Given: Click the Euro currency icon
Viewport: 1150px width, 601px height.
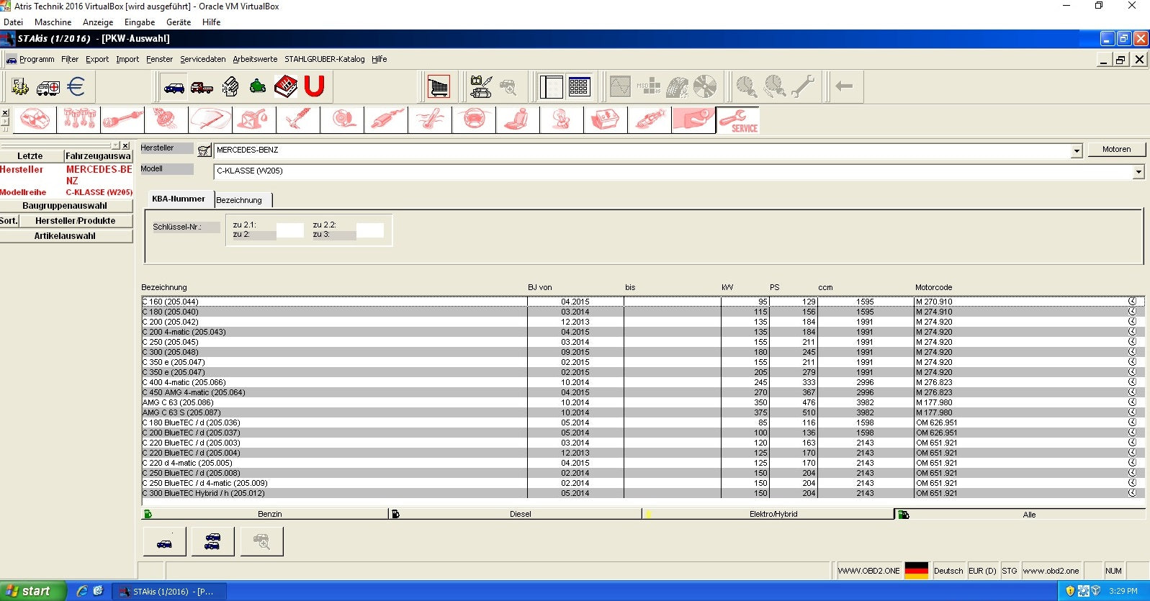Looking at the screenshot, I should point(76,87).
